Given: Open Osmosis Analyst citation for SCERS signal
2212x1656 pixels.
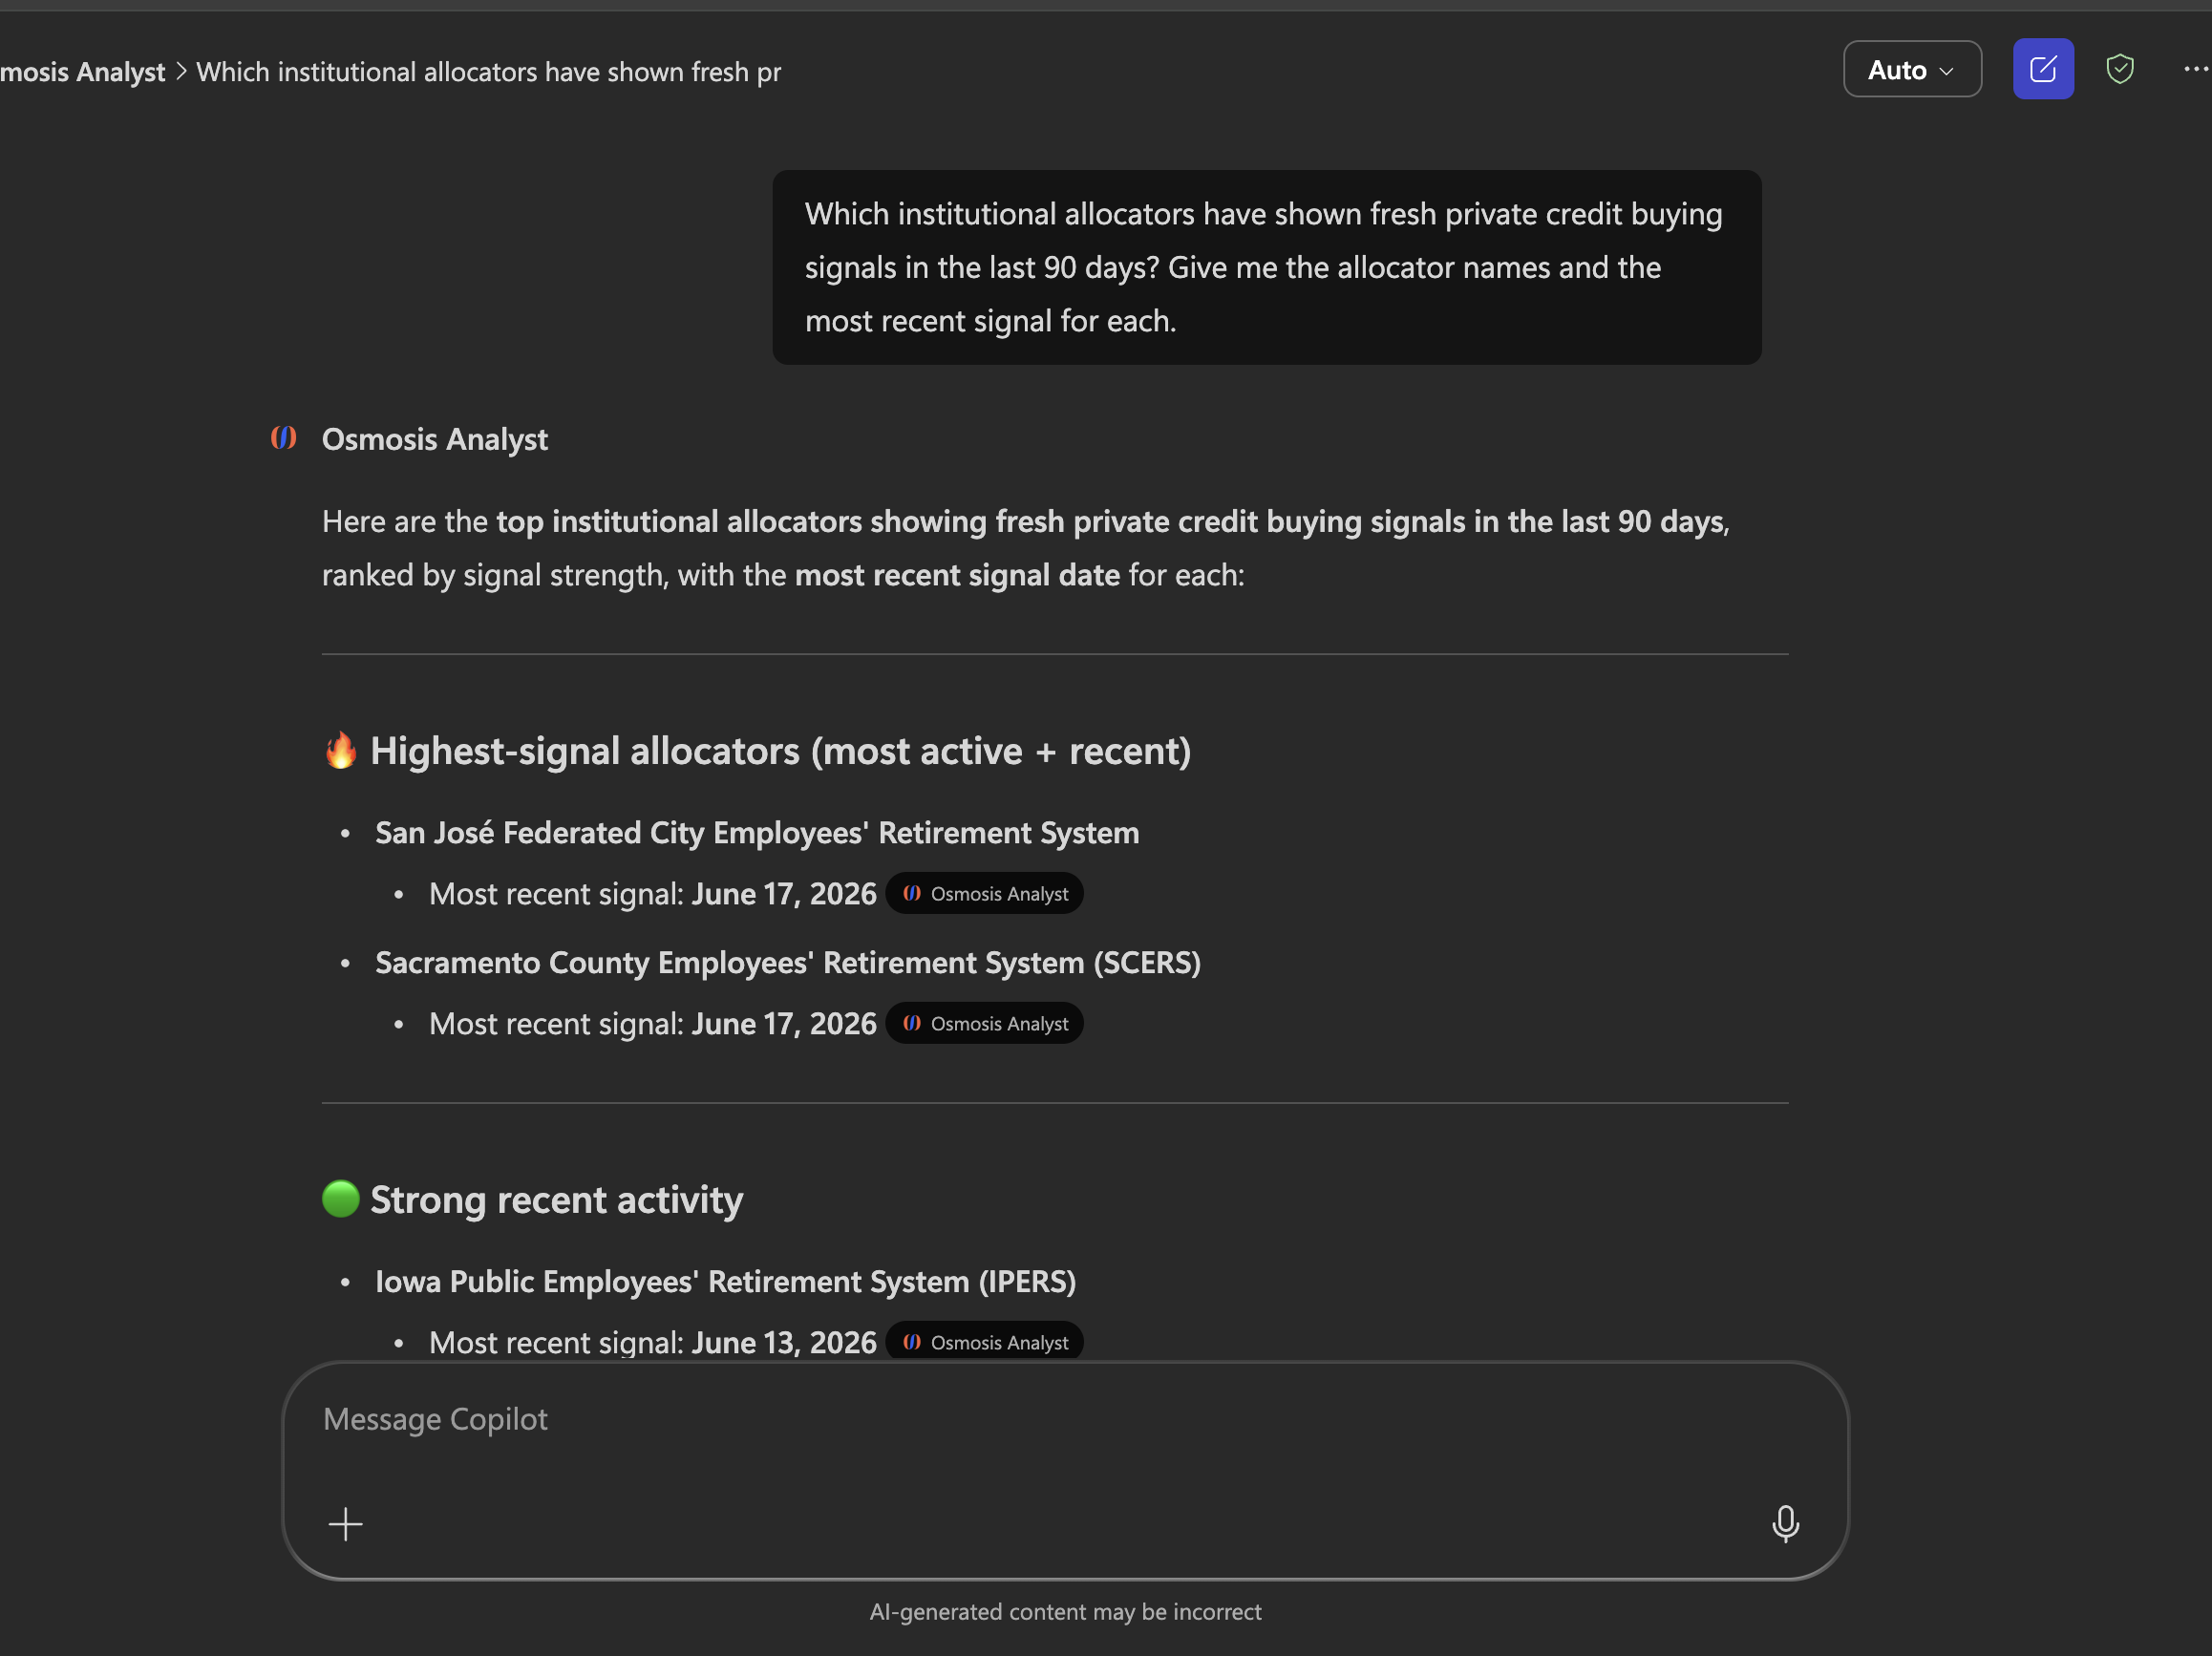Looking at the screenshot, I should click(984, 1023).
